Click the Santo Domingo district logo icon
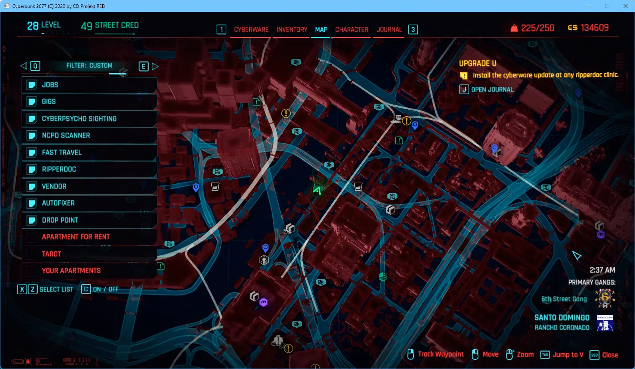This screenshot has height=369, width=635. [605, 323]
